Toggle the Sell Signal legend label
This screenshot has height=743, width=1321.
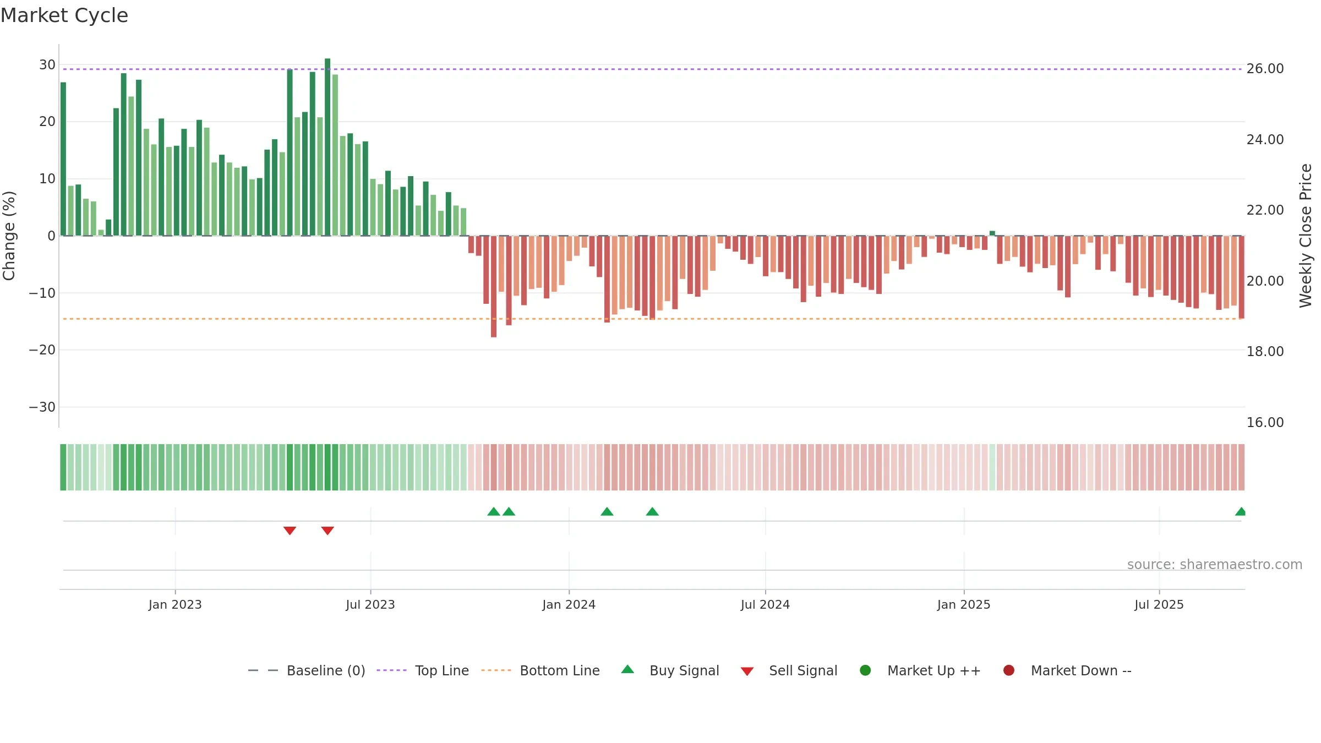803,670
